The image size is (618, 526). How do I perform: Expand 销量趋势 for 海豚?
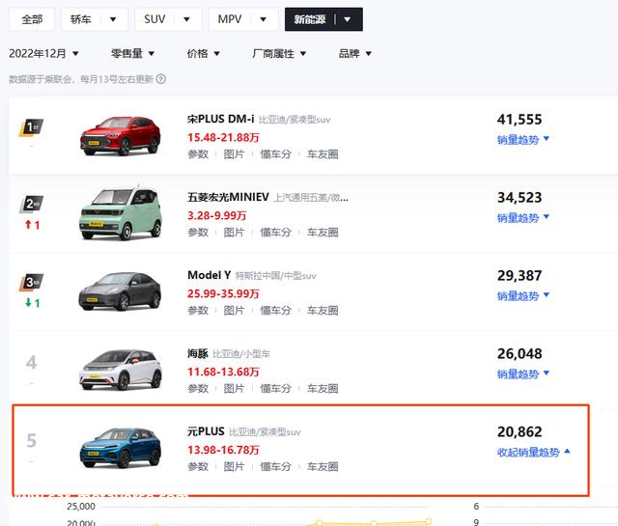coord(523,374)
